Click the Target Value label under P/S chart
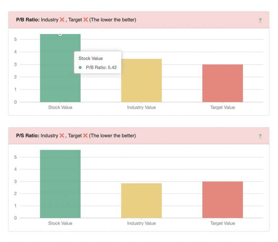Screen dimensions: 278x242 pos(223,223)
